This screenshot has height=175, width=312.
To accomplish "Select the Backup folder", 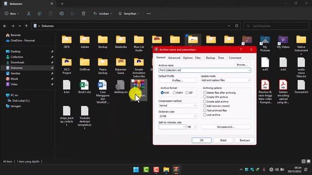I will click(x=103, y=42).
